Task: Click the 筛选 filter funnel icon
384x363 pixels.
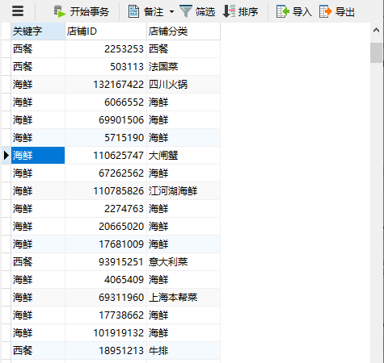Action: (186, 11)
